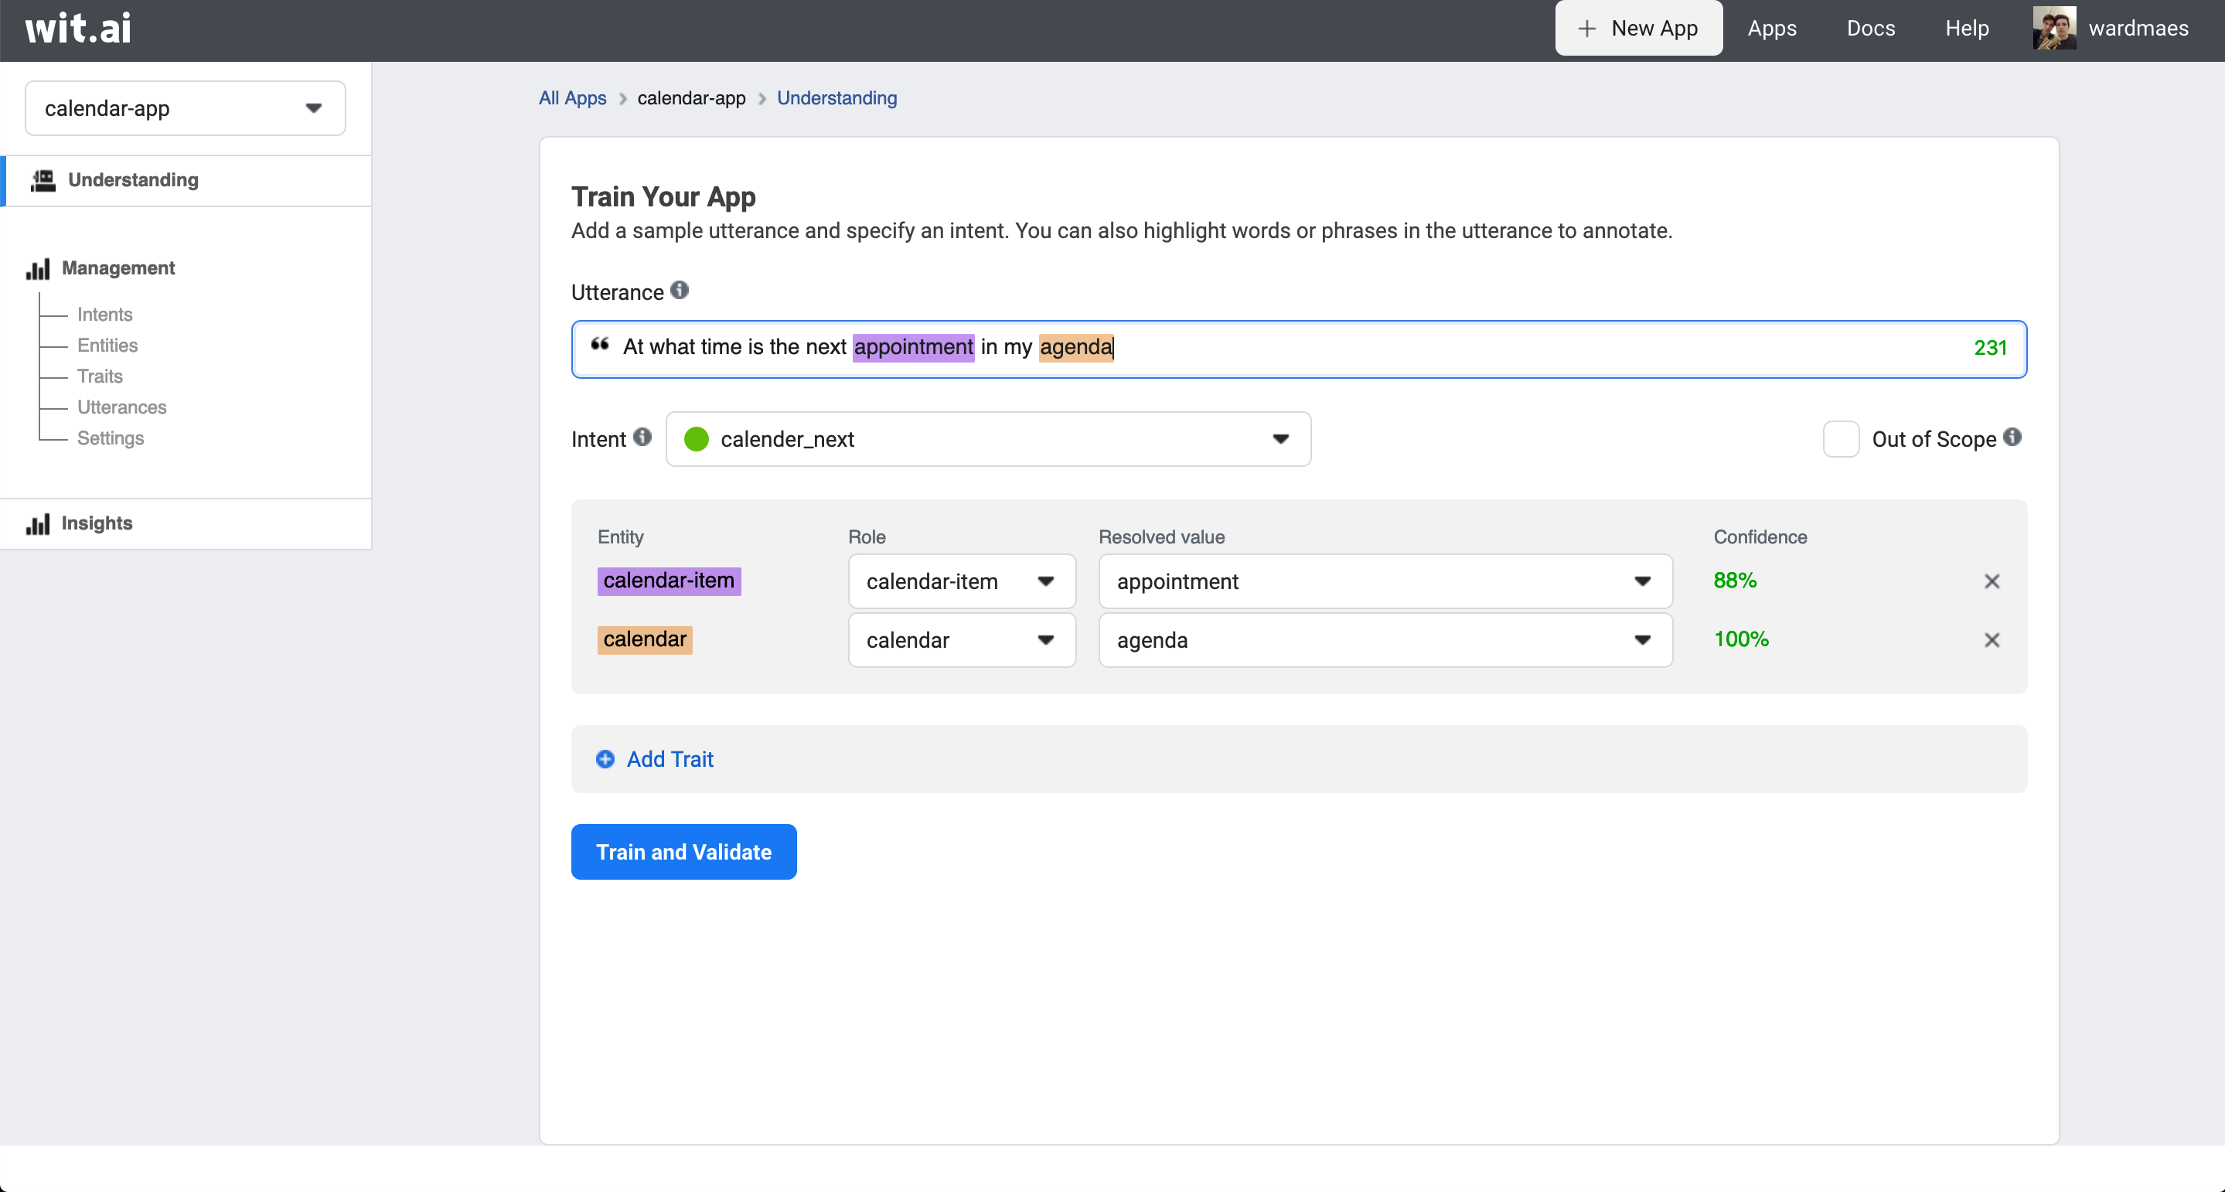
Task: Open the appointment resolved value dropdown
Action: tap(1385, 581)
